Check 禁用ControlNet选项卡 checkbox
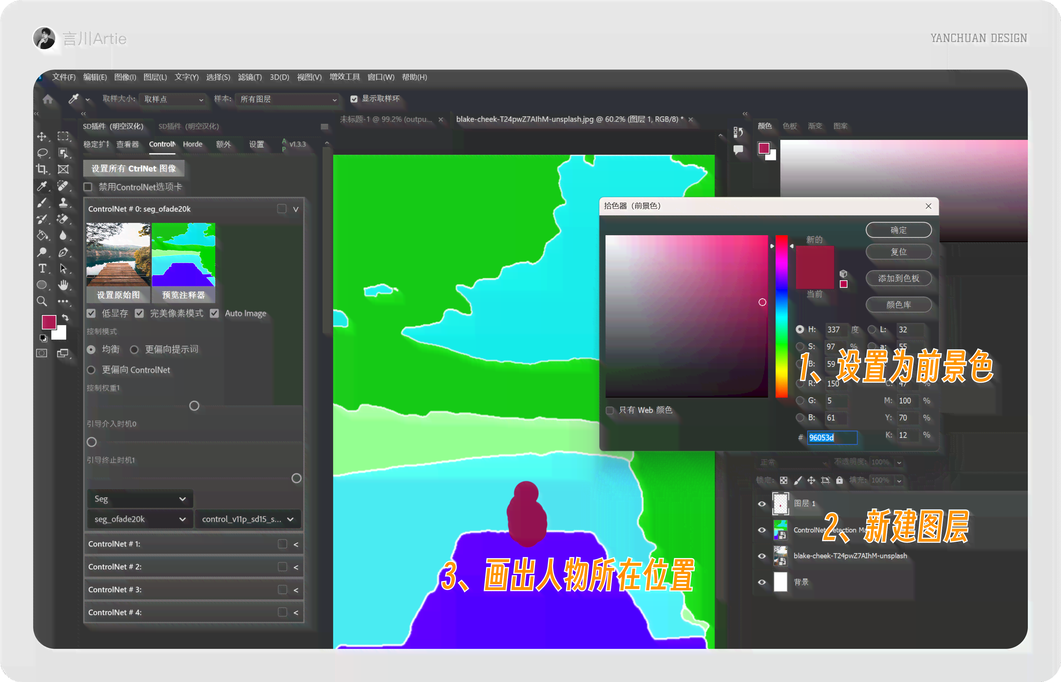 pyautogui.click(x=88, y=187)
